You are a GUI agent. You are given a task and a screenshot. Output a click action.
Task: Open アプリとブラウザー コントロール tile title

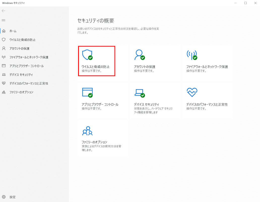[100, 104]
